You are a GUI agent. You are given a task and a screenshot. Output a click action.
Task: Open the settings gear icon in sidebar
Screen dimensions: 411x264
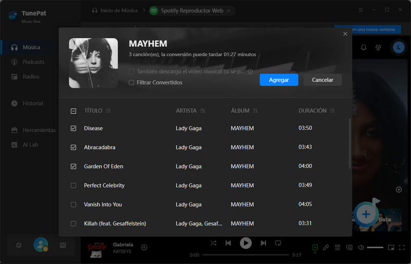coord(18,246)
